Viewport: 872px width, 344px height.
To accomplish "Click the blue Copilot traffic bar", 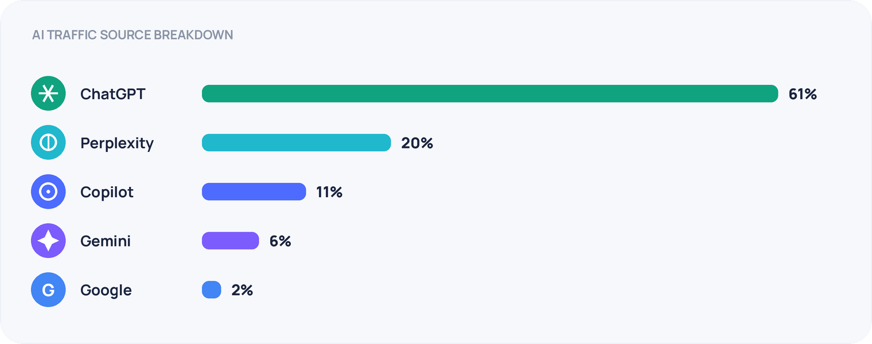I will 254,191.
